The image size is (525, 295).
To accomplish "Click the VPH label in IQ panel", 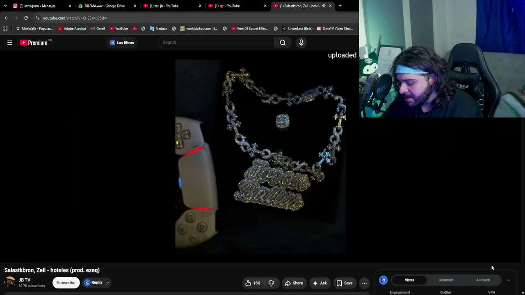I will [x=491, y=293].
